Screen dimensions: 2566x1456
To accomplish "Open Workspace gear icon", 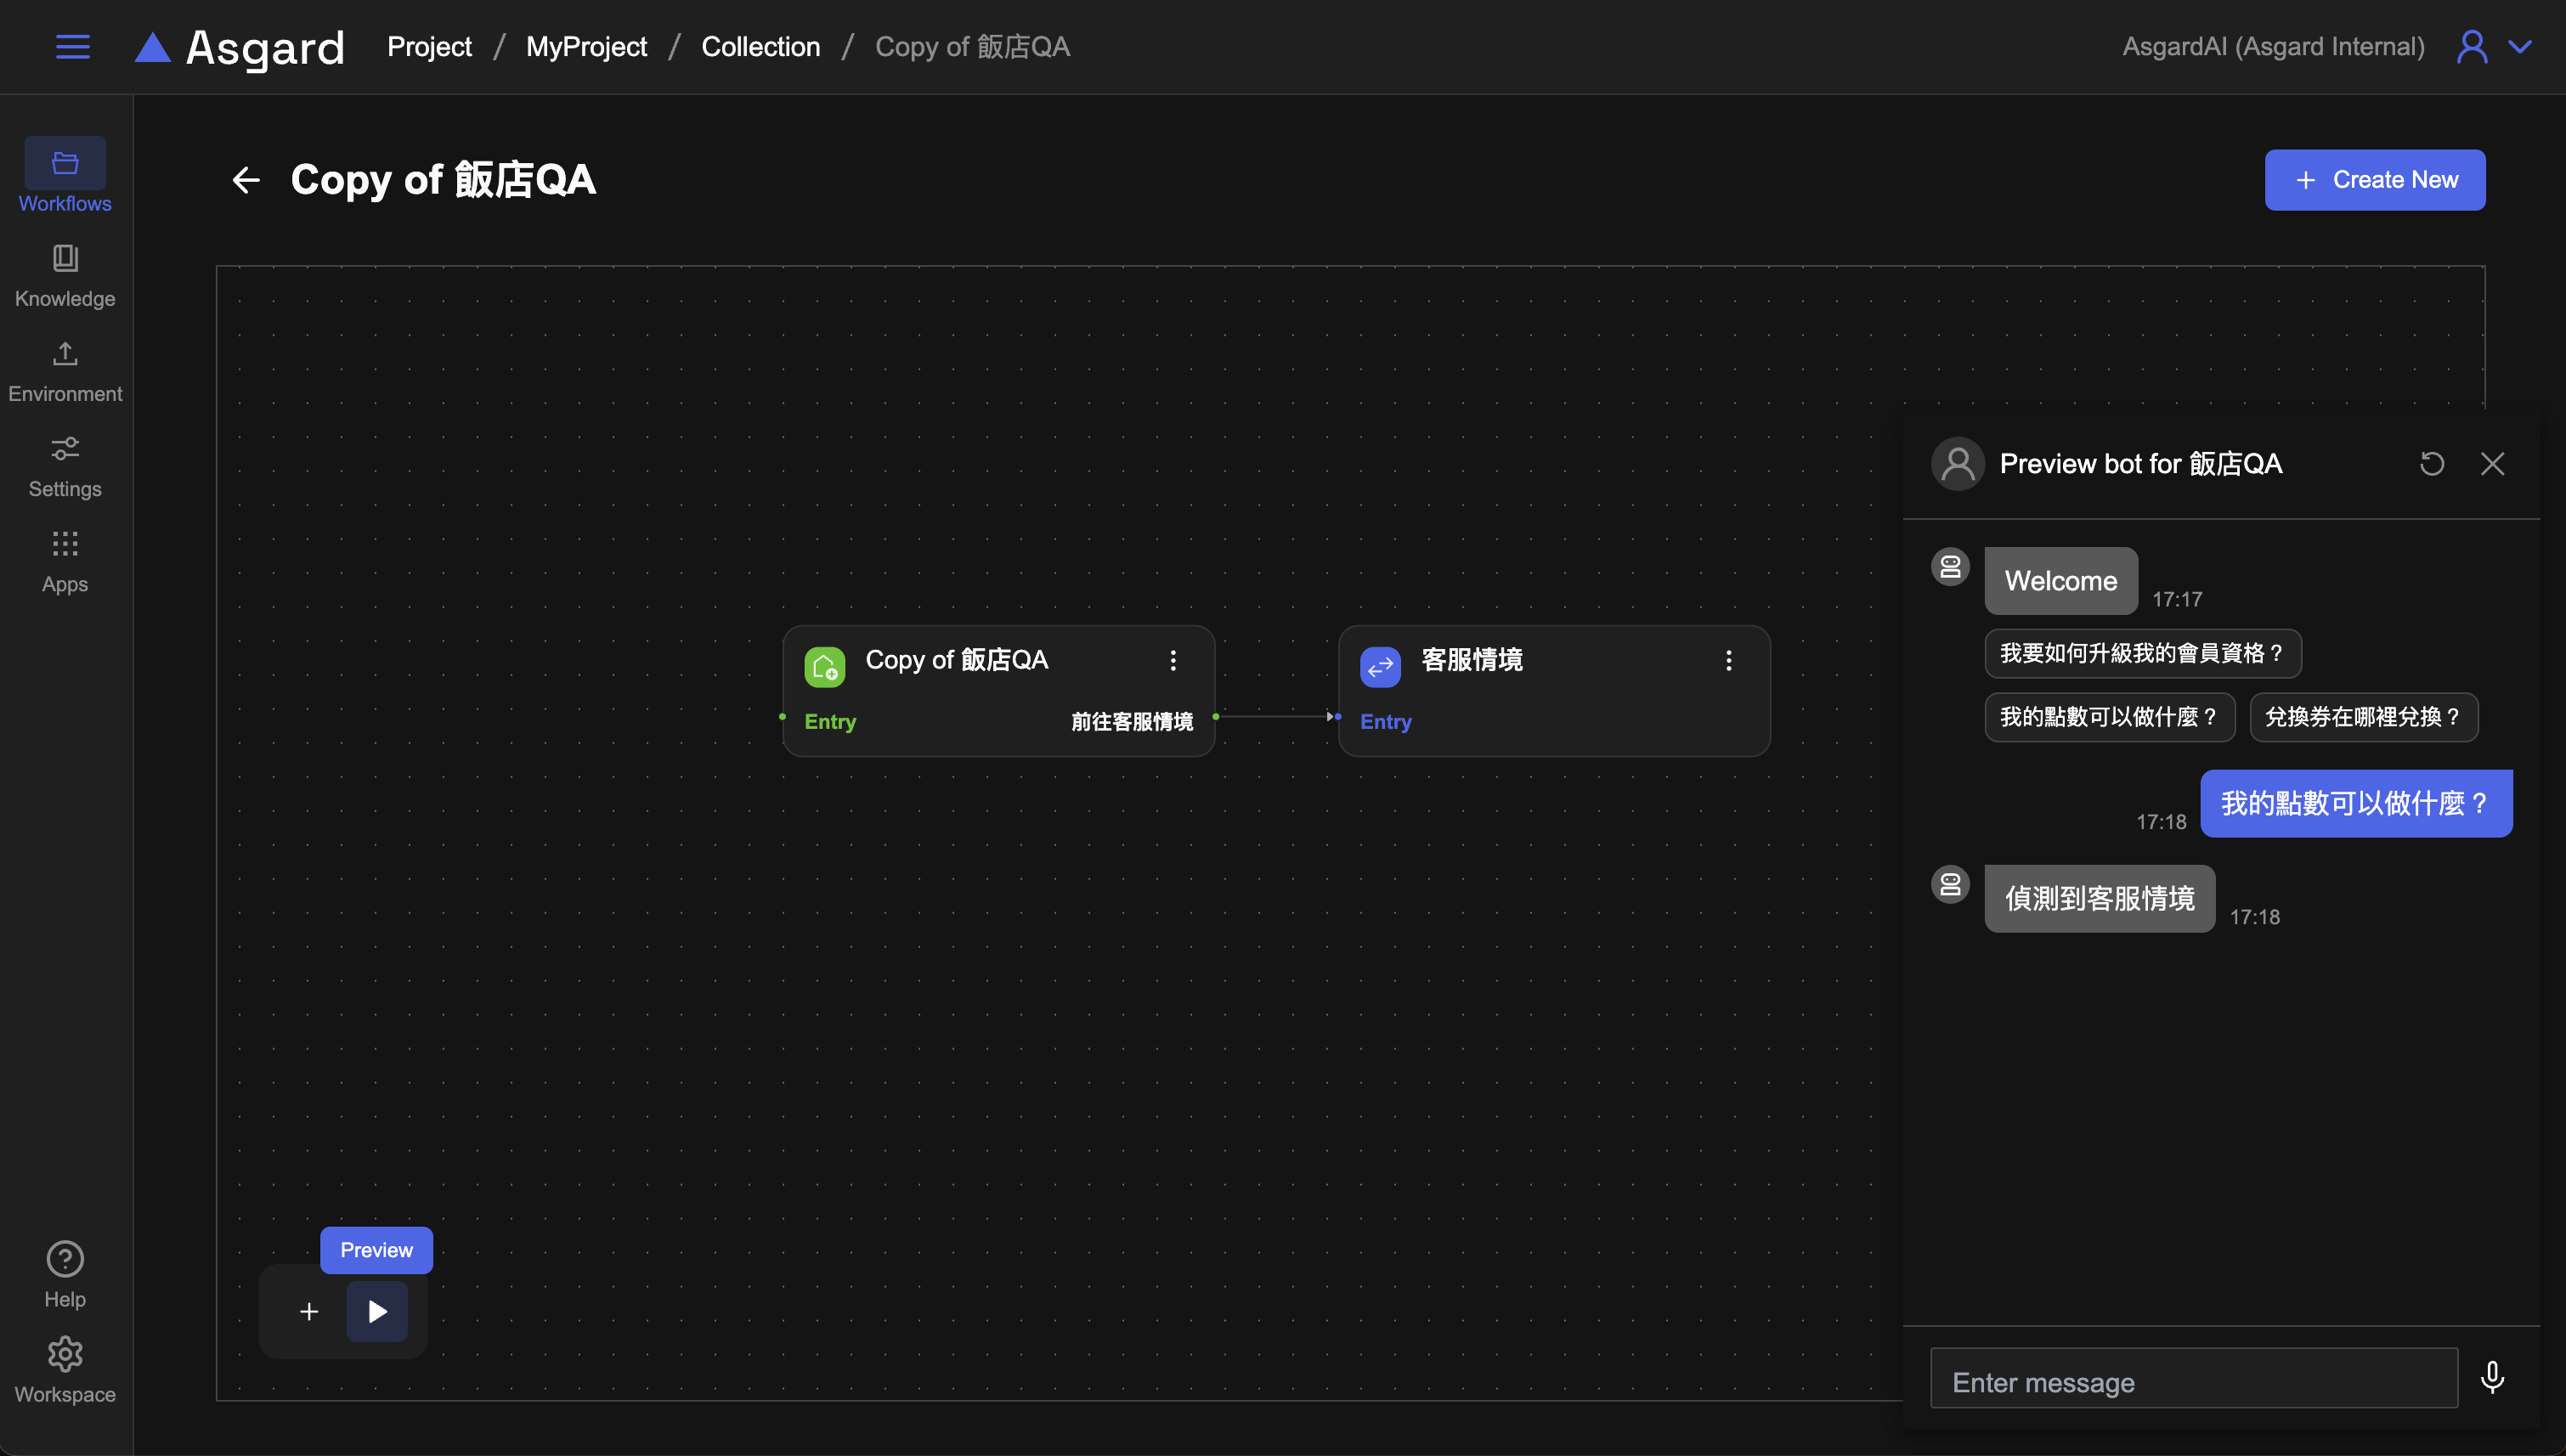I will [65, 1354].
